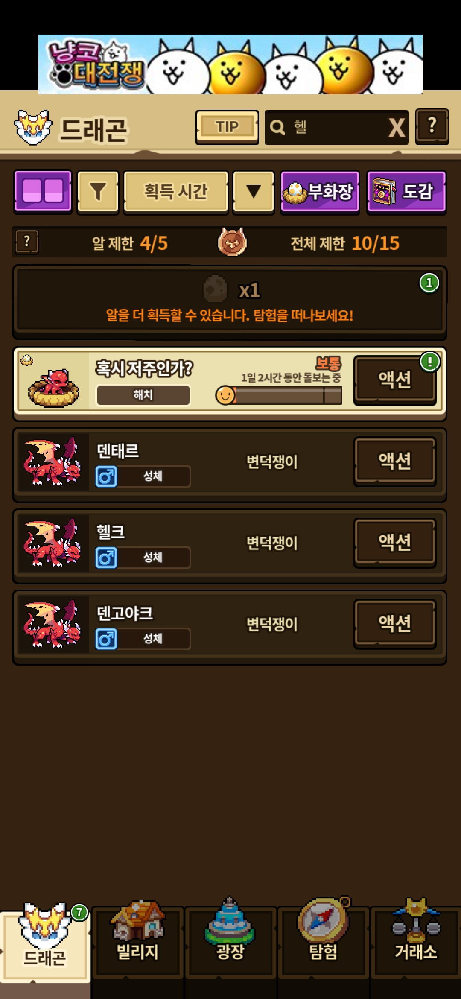This screenshot has width=461, height=999.
Task: Open the 획득 시간 sort selector
Action: coord(176,192)
